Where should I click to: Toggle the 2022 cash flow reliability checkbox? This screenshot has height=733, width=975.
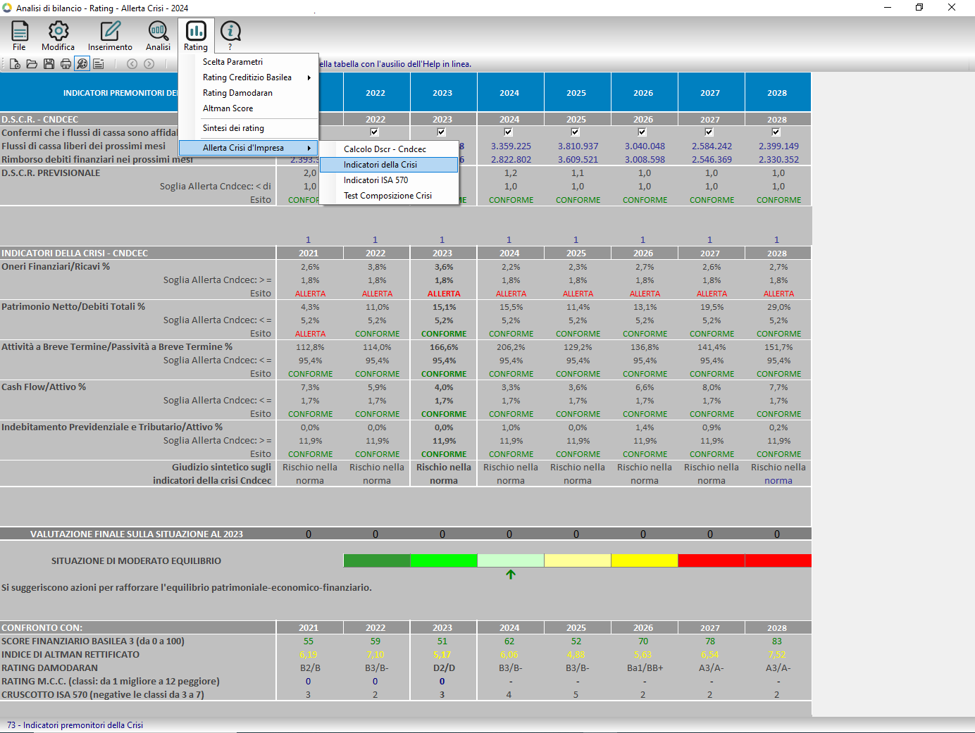pos(375,132)
